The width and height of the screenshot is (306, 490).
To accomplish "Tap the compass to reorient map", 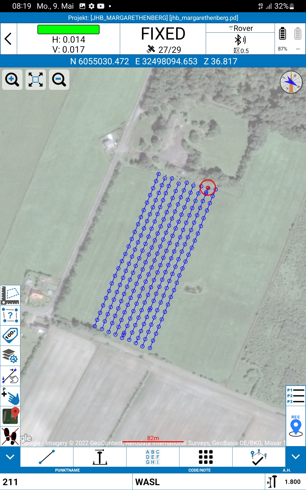I will [291, 82].
